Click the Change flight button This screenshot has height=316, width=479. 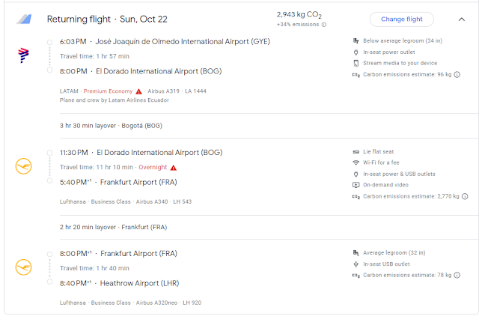pyautogui.click(x=401, y=19)
